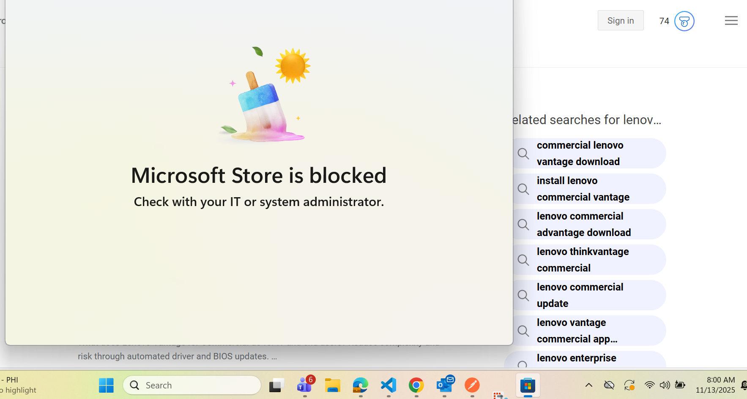This screenshot has height=399, width=747.
Task: Open the Windows Start menu
Action: [106, 385]
